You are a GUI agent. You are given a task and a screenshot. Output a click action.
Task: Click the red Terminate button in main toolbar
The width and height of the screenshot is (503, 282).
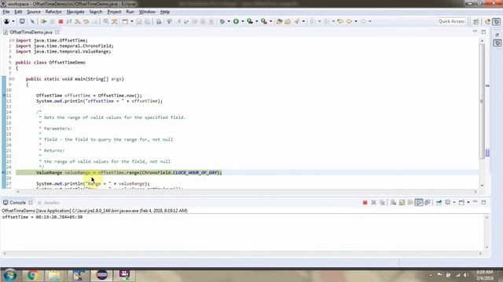61,21
